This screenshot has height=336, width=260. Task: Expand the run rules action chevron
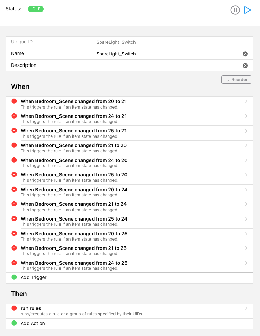pos(246,308)
